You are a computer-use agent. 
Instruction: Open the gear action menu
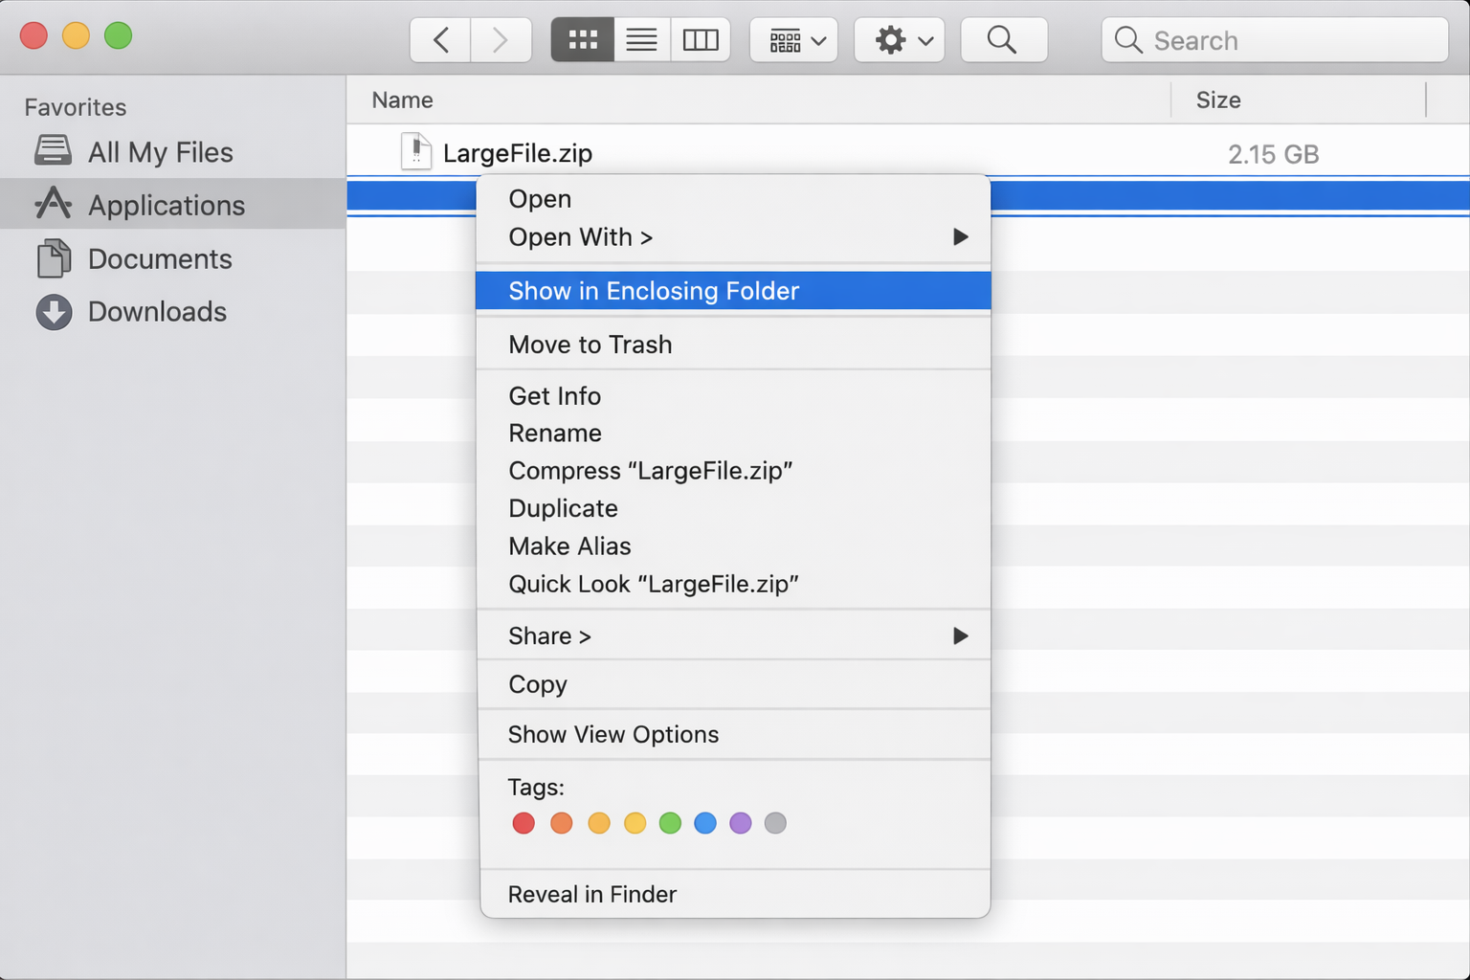tap(901, 40)
